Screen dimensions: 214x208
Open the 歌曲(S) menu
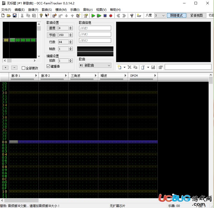coord(47,10)
